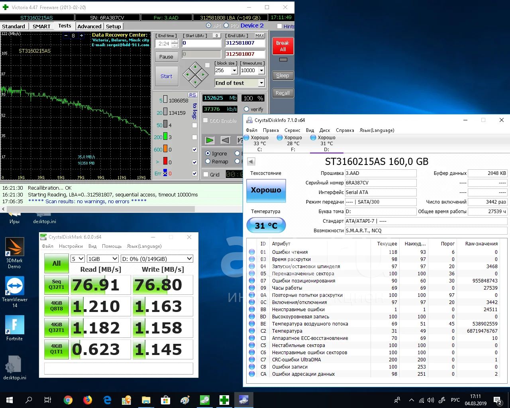The width and height of the screenshot is (510, 408).
Task: Open the test size dropdown showing 1GiB
Action: click(103, 259)
